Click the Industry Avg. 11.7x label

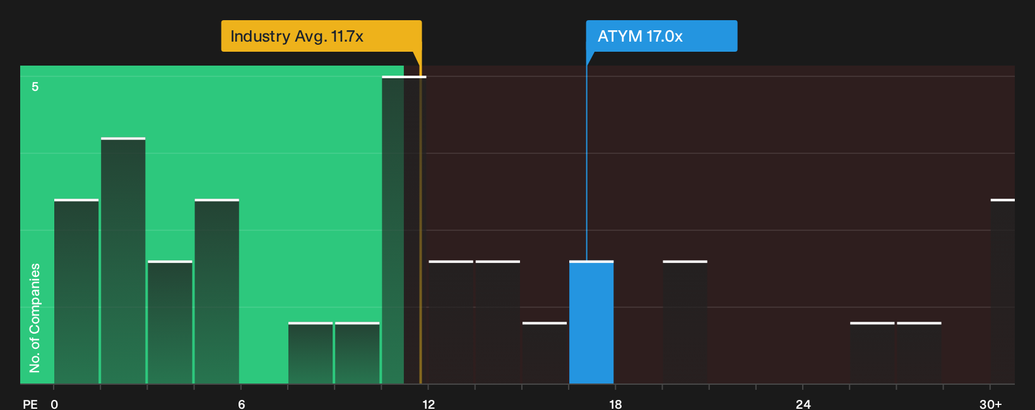pos(321,36)
